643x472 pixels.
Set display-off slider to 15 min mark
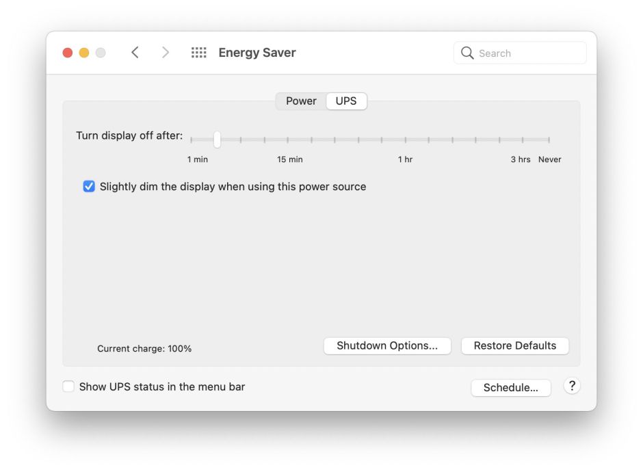pos(288,140)
